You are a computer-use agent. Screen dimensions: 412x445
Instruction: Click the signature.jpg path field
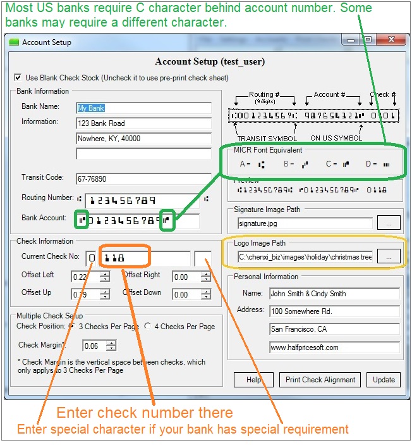305,223
